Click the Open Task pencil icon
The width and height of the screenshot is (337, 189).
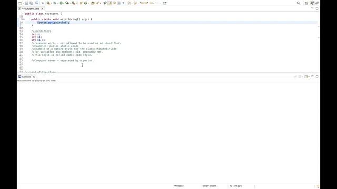coord(97,3)
